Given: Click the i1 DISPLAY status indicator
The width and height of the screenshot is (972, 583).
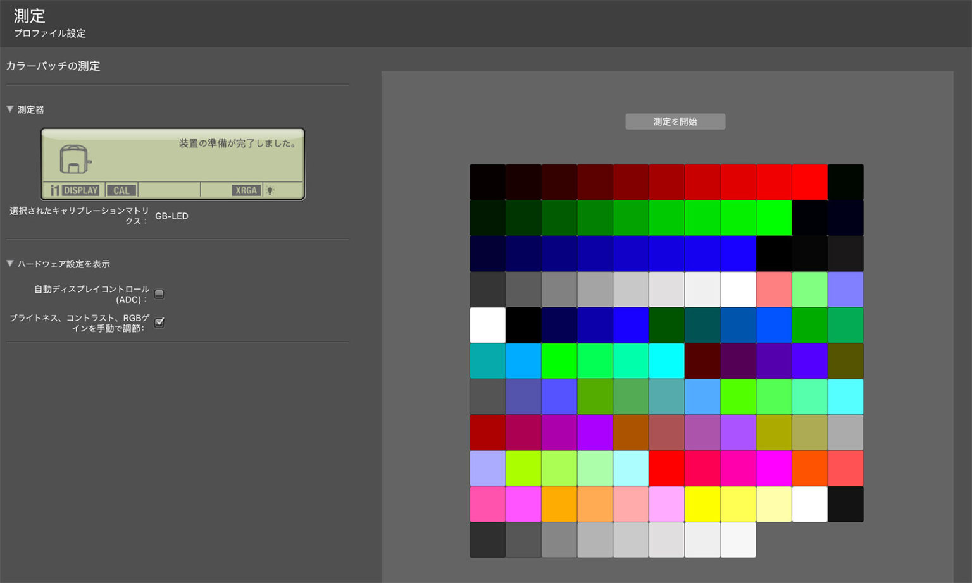Looking at the screenshot, I should [75, 190].
